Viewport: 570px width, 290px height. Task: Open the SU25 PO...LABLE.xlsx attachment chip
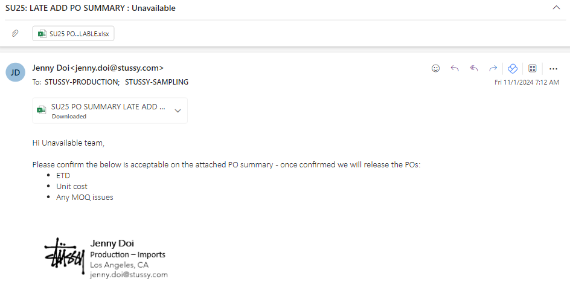(73, 33)
